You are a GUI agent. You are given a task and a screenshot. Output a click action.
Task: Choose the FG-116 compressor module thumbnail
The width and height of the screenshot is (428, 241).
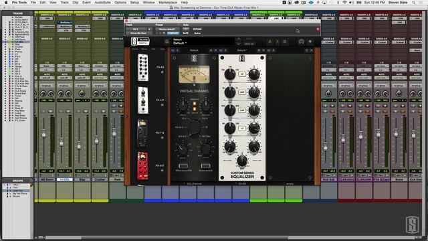click(142, 133)
